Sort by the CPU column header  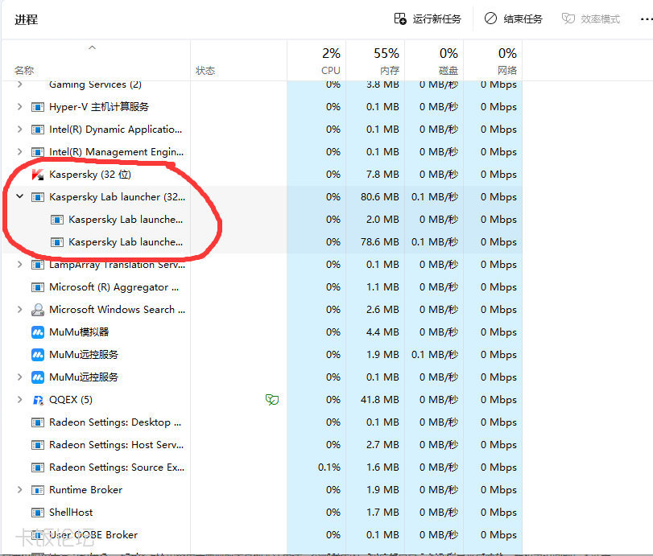tap(316, 60)
